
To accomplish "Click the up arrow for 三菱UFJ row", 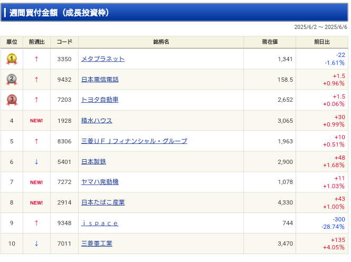I will point(36,141).
